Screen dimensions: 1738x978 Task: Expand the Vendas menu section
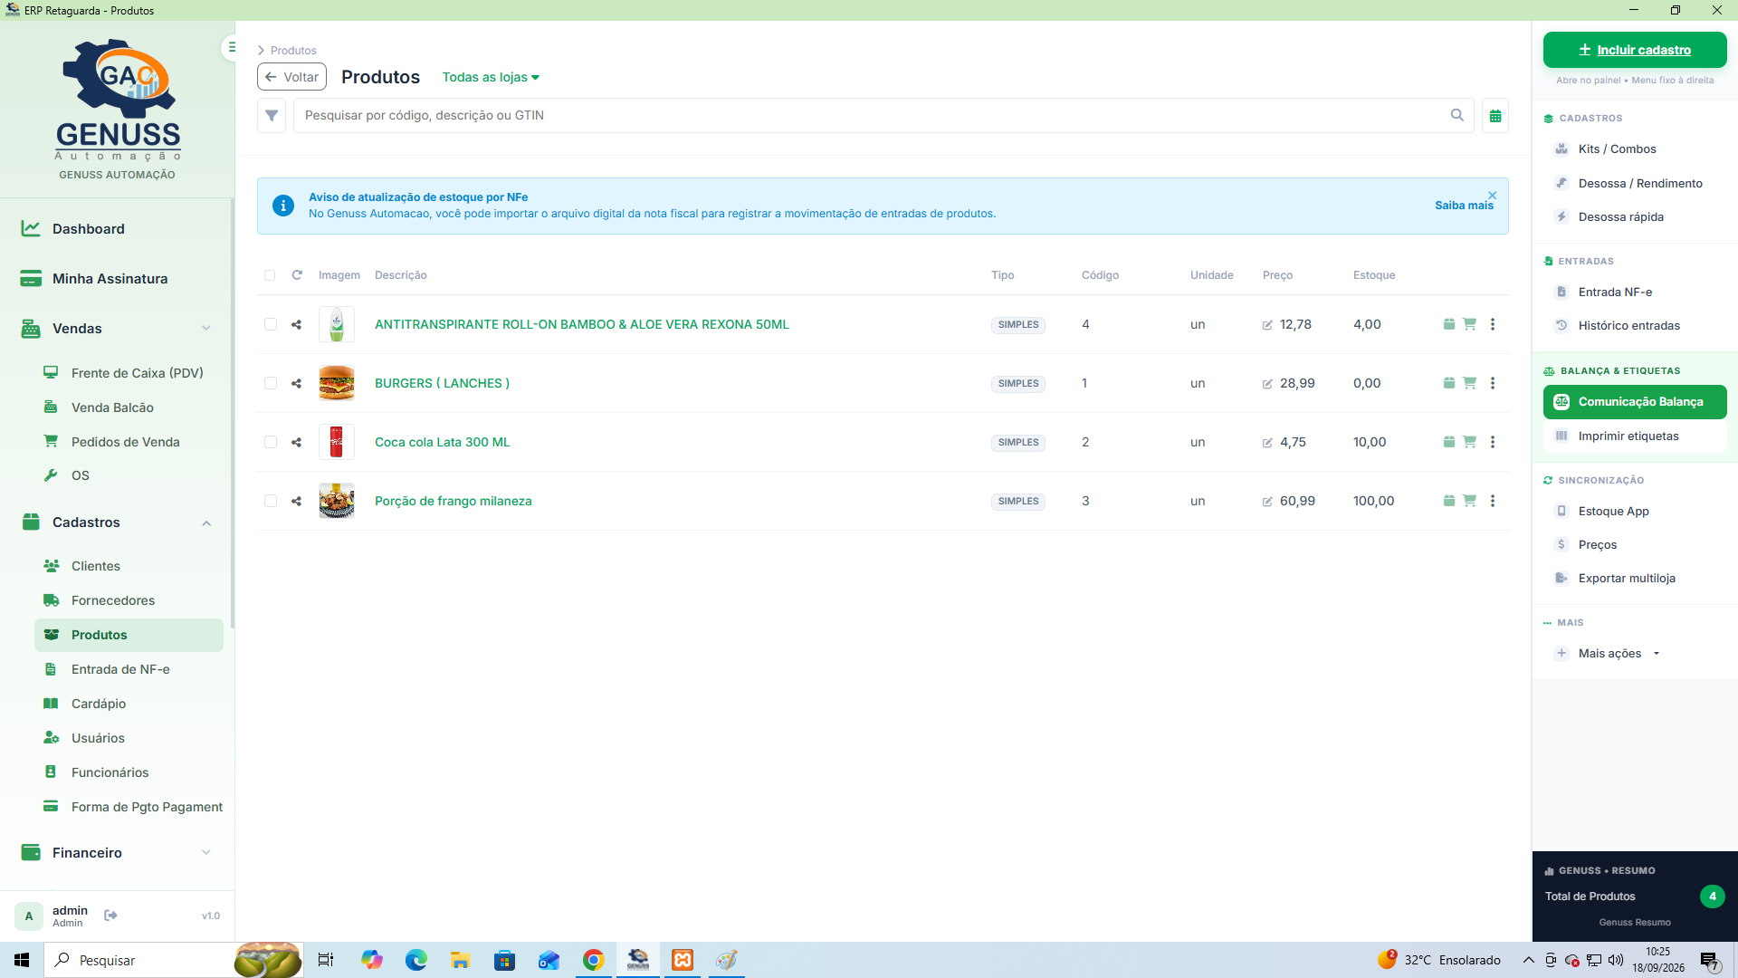click(x=118, y=329)
